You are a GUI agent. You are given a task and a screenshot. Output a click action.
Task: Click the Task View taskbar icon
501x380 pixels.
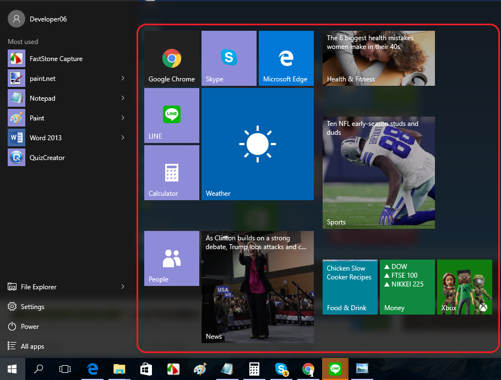click(65, 369)
